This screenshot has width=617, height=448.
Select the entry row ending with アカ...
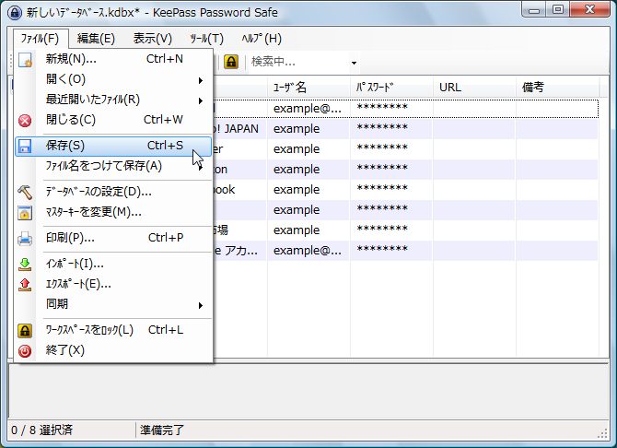pos(405,251)
